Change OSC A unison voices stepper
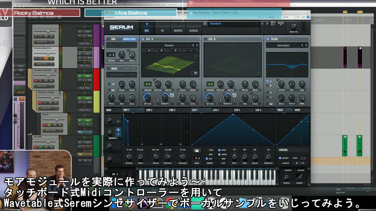Image resolution: width=376 pixels, height=211 pixels. tap(148, 84)
